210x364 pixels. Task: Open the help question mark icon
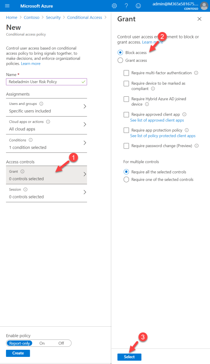click(126, 6)
